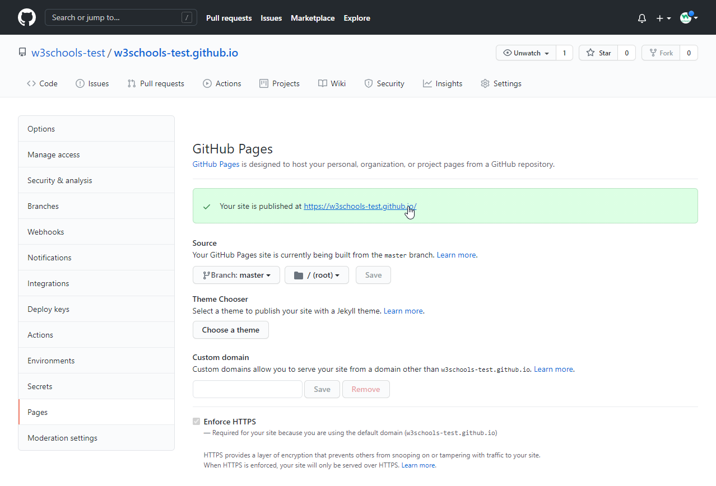Screen dimensions: 716x486
Task: Switch to the Code tab
Action: click(42, 83)
